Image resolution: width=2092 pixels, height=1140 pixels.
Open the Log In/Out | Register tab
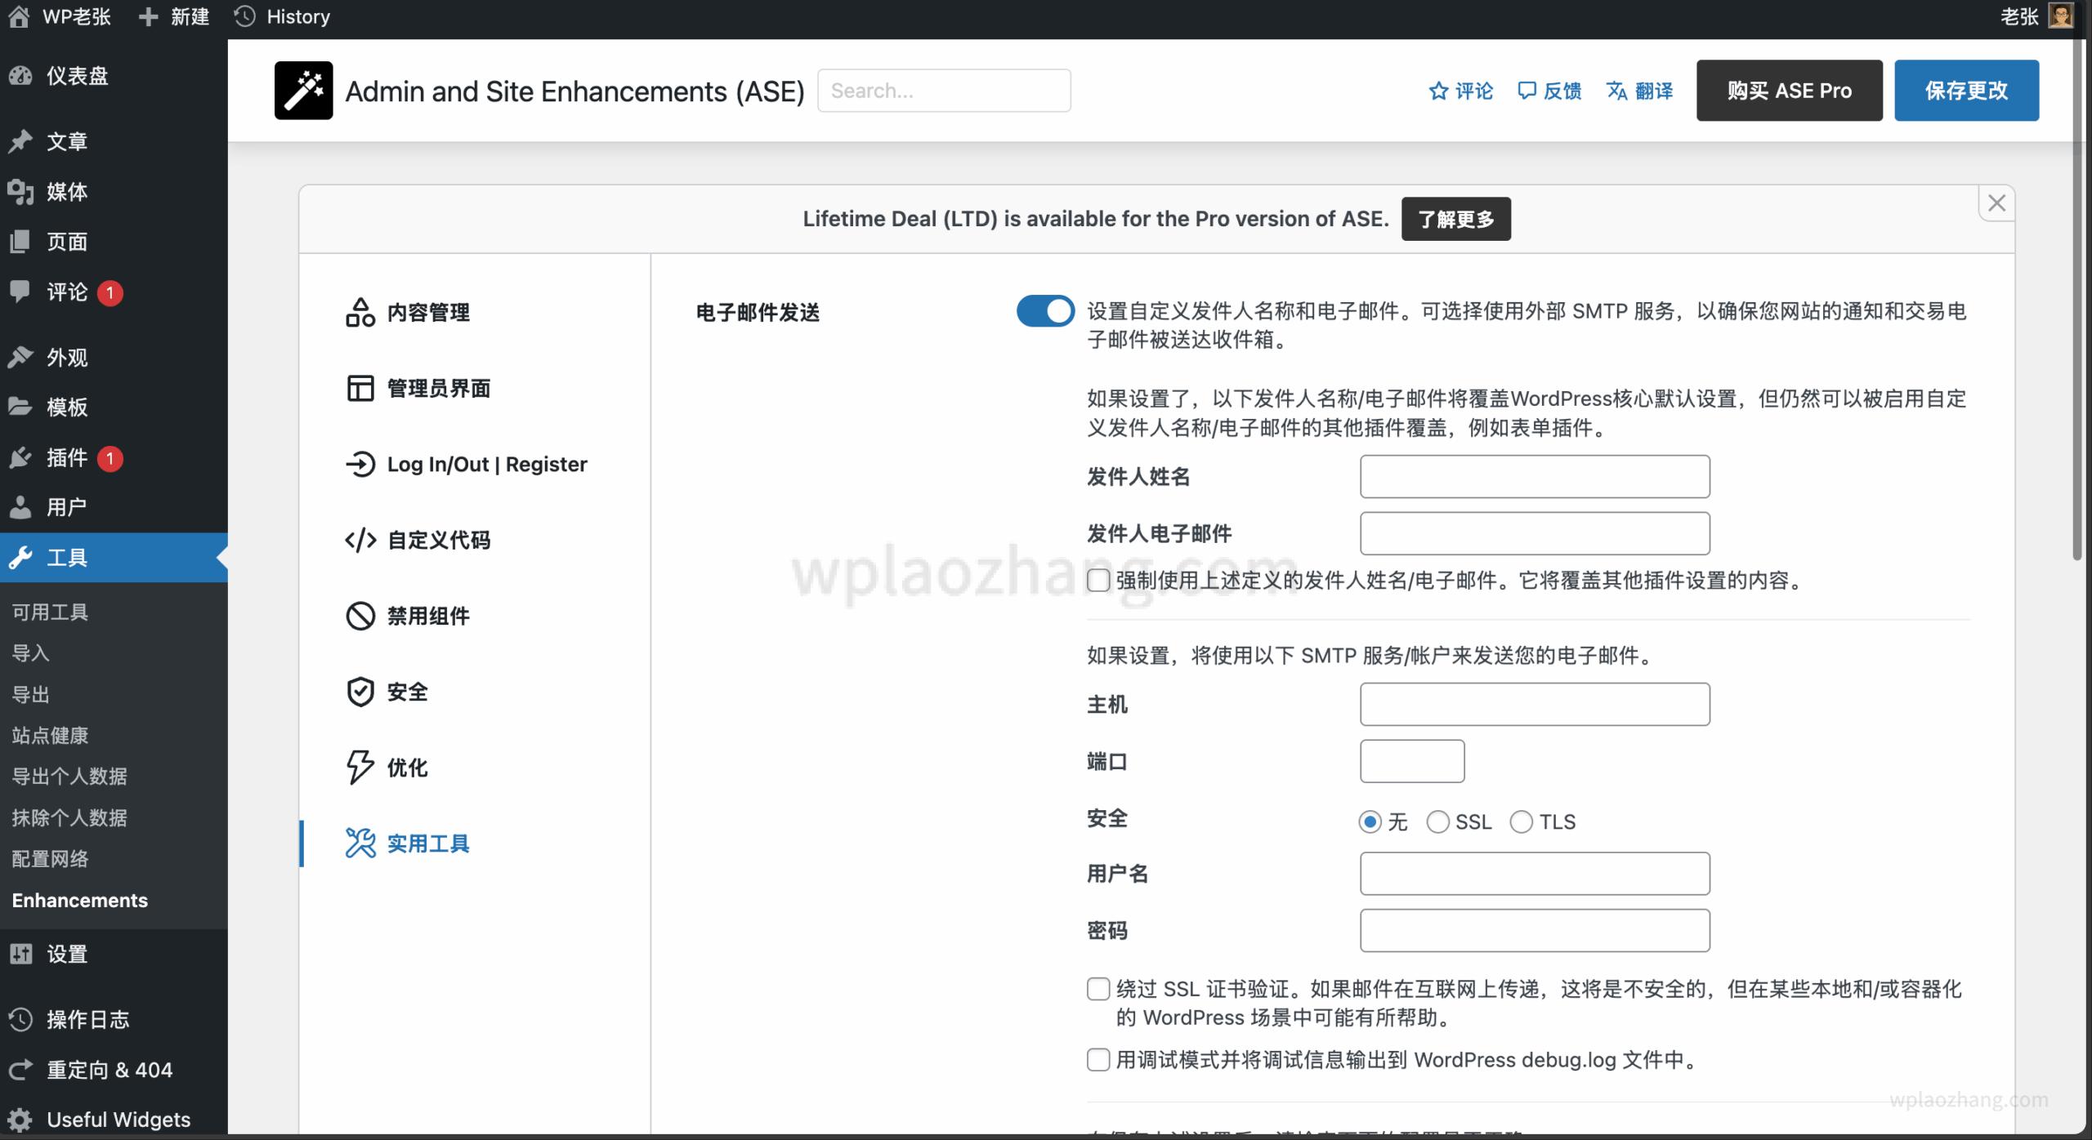click(486, 464)
